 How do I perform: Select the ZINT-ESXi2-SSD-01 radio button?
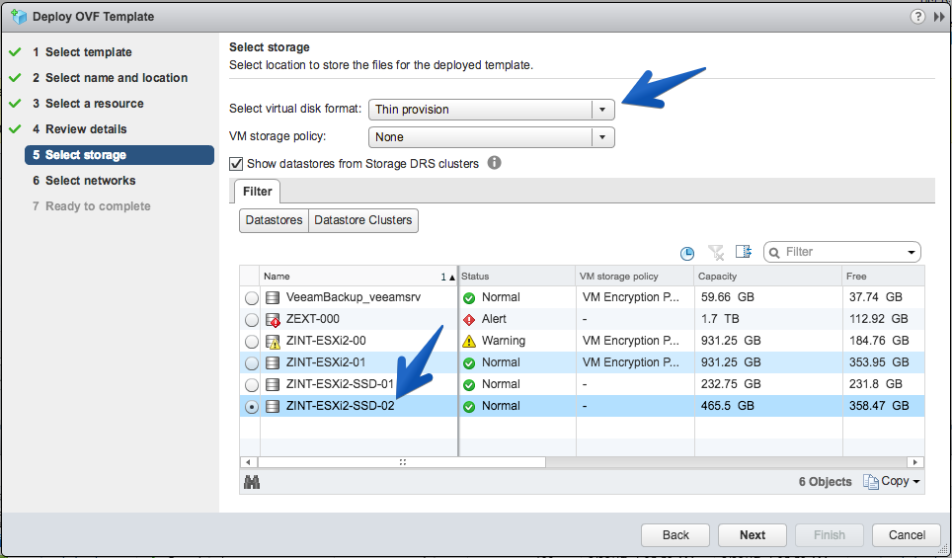pyautogui.click(x=252, y=385)
